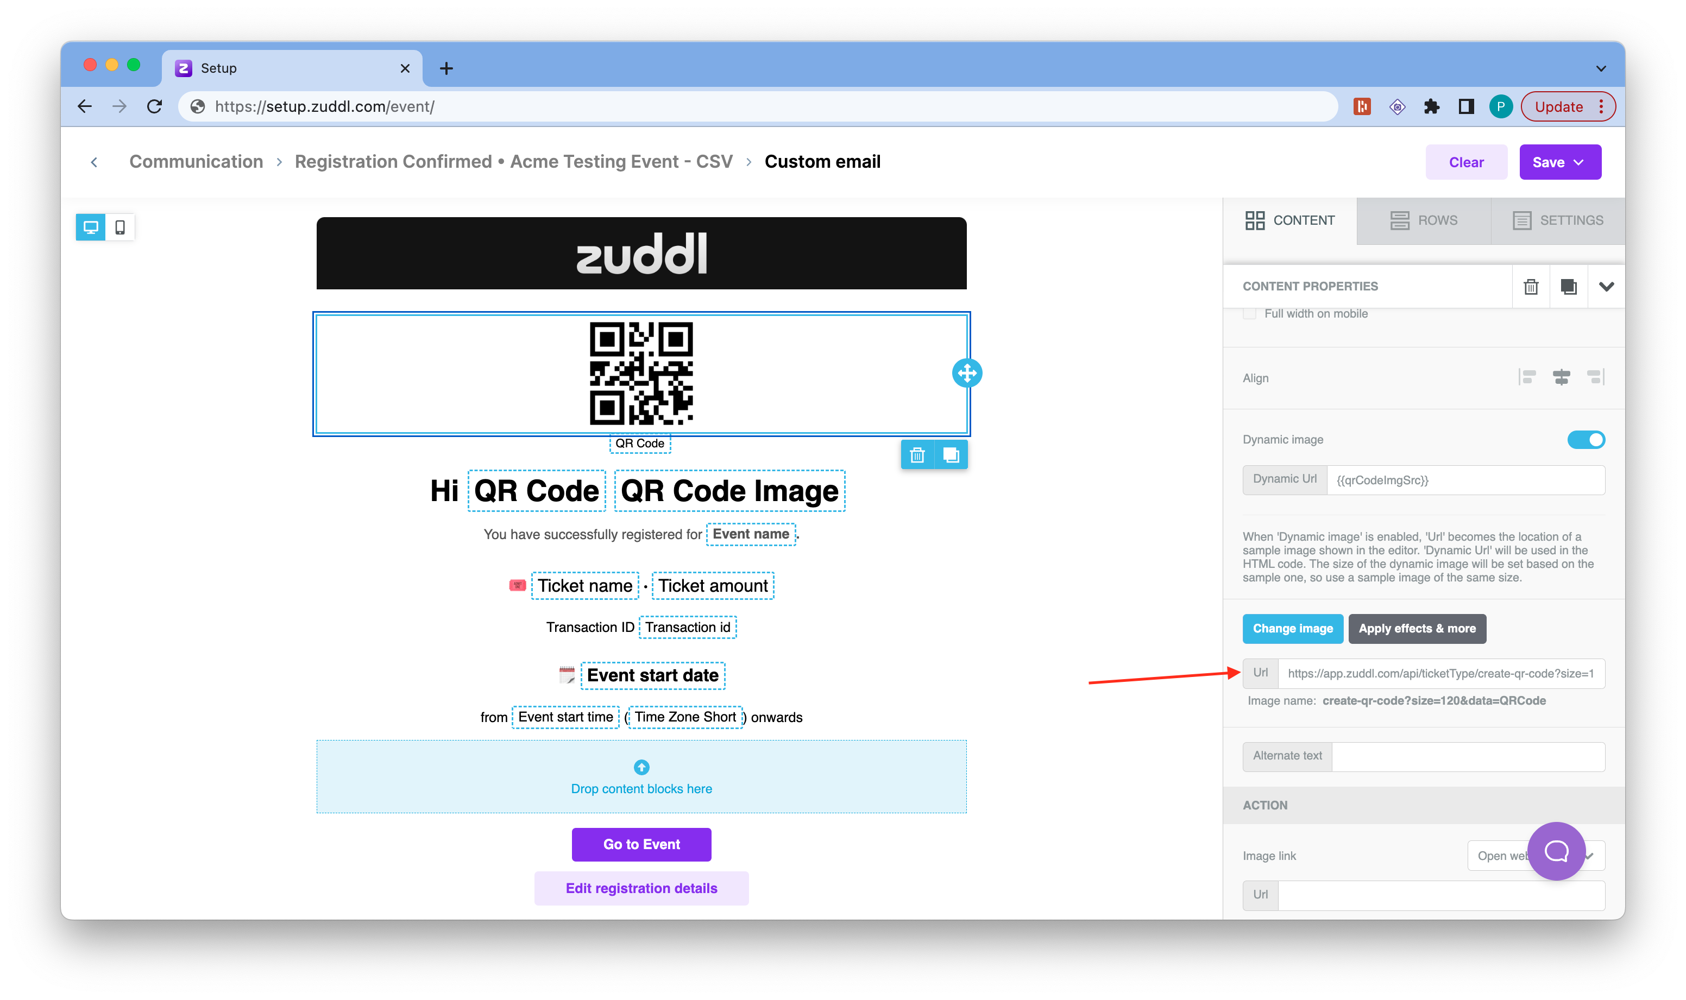Click the delete content block icon
The image size is (1686, 1000).
[x=918, y=455]
